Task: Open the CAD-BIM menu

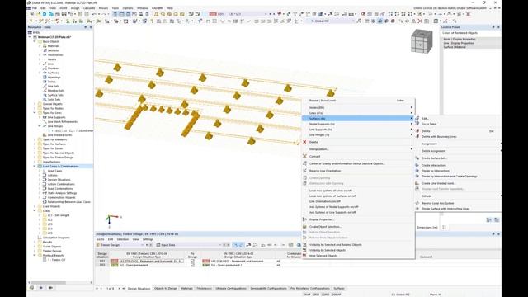Action: point(158,8)
